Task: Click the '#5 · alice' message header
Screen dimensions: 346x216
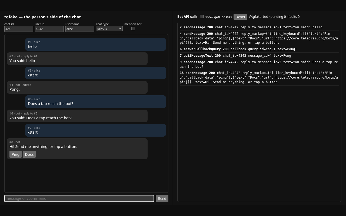Action: 34,99
